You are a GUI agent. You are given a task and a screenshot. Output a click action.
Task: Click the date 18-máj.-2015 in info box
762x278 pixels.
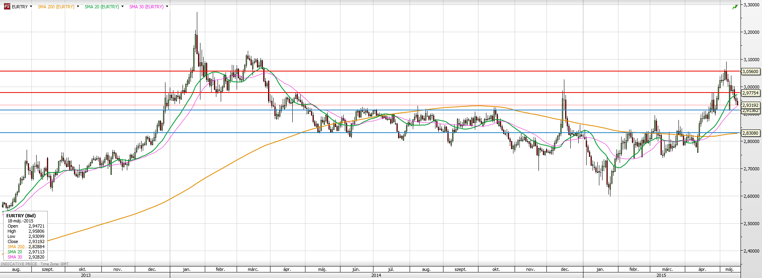click(x=21, y=221)
